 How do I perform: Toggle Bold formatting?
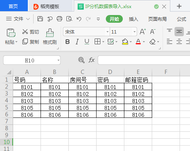tap(68, 42)
